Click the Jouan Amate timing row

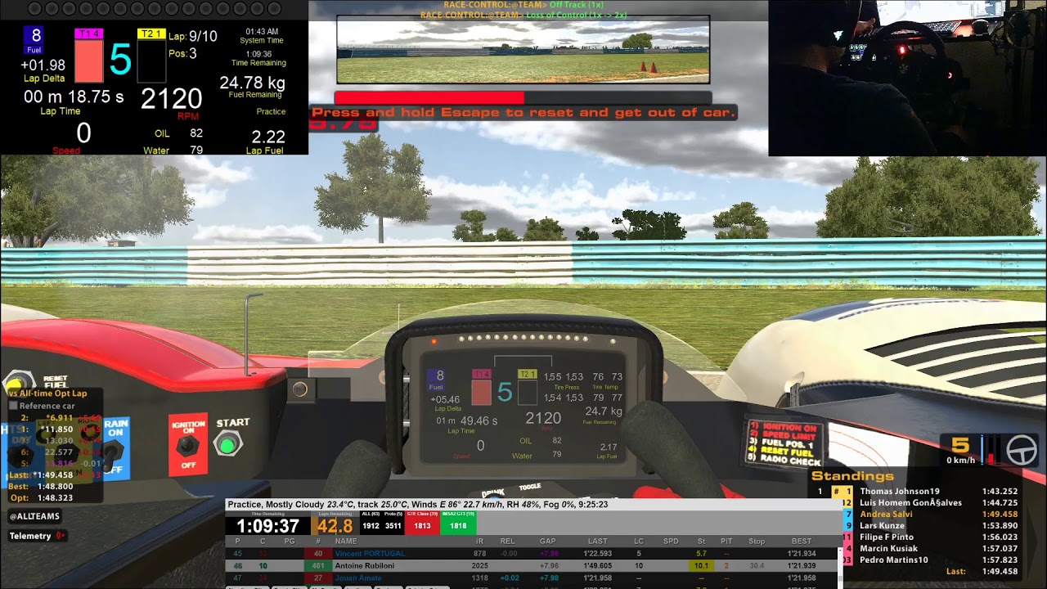coord(532,578)
